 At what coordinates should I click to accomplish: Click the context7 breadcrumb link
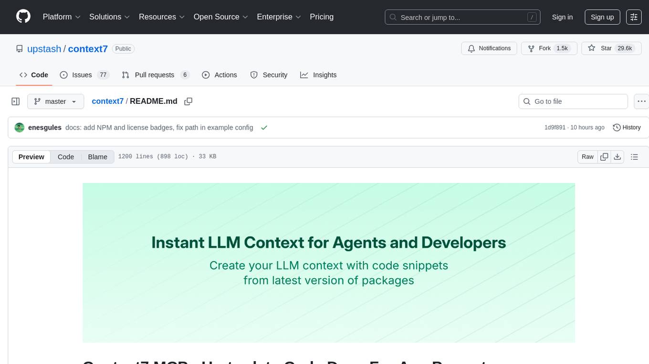coord(107,101)
